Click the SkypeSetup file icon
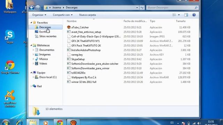Viewport: 223px width, 125px height. coord(69,59)
